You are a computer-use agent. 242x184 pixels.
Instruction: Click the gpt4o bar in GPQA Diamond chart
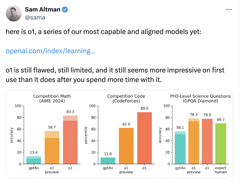(180, 148)
